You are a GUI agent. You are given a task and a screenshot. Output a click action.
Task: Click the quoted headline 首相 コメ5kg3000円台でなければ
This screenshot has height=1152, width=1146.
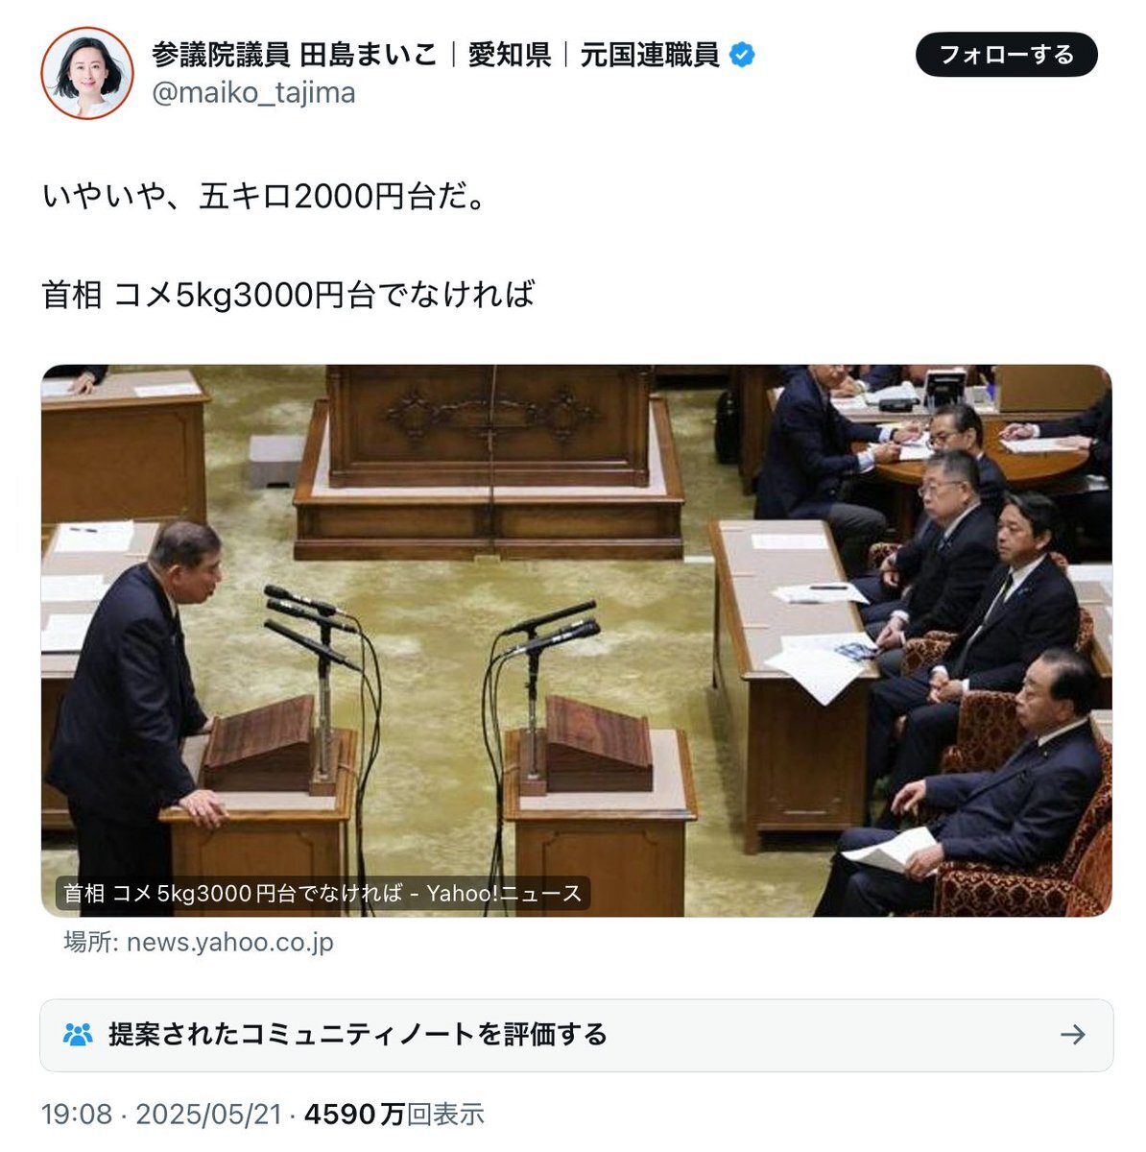(x=288, y=295)
